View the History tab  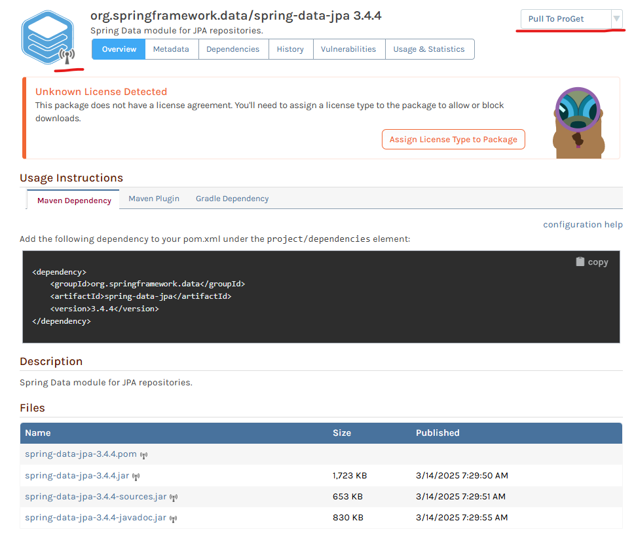[290, 49]
